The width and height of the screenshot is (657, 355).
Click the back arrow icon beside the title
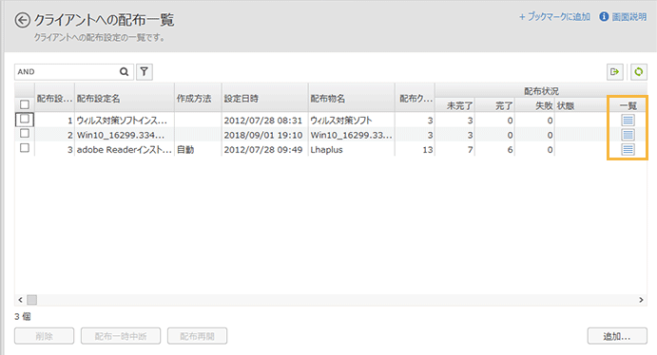click(22, 20)
